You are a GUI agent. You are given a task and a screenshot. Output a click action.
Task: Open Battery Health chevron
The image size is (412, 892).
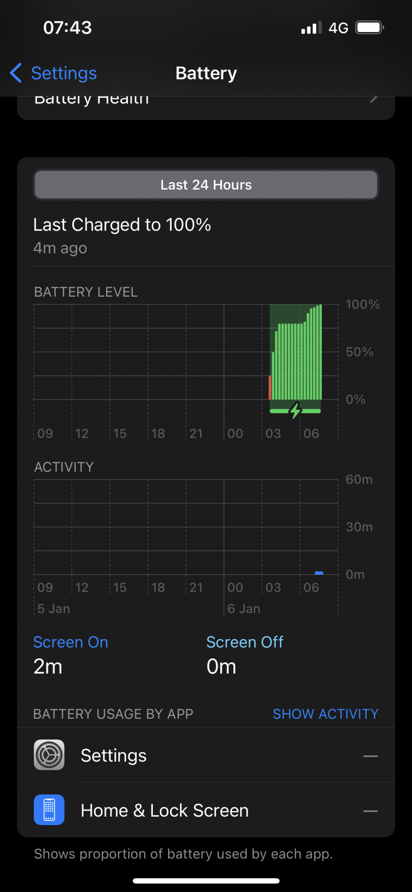[x=374, y=99]
